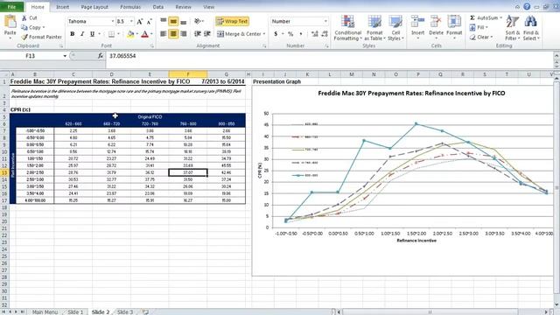Screen dimensions: 560x315
Task: Switch to the Formulas tab
Action: click(130, 7)
